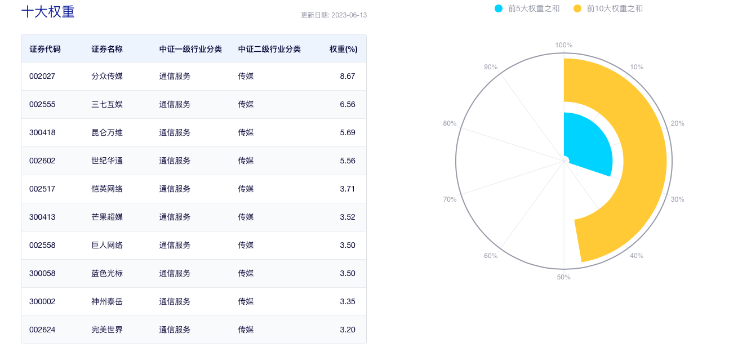Screen dimensions: 729x347
Task: Click the 证券名称 column header
Action: click(x=107, y=49)
